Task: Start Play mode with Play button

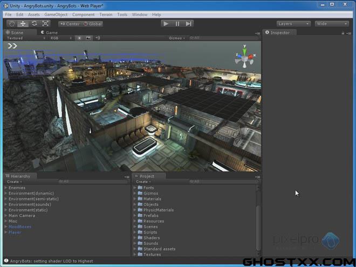Action: (x=166, y=24)
